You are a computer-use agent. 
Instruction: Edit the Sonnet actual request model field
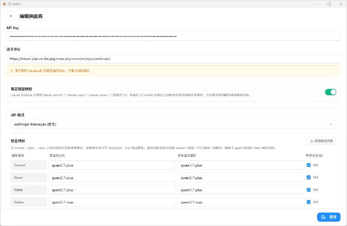click(241, 165)
